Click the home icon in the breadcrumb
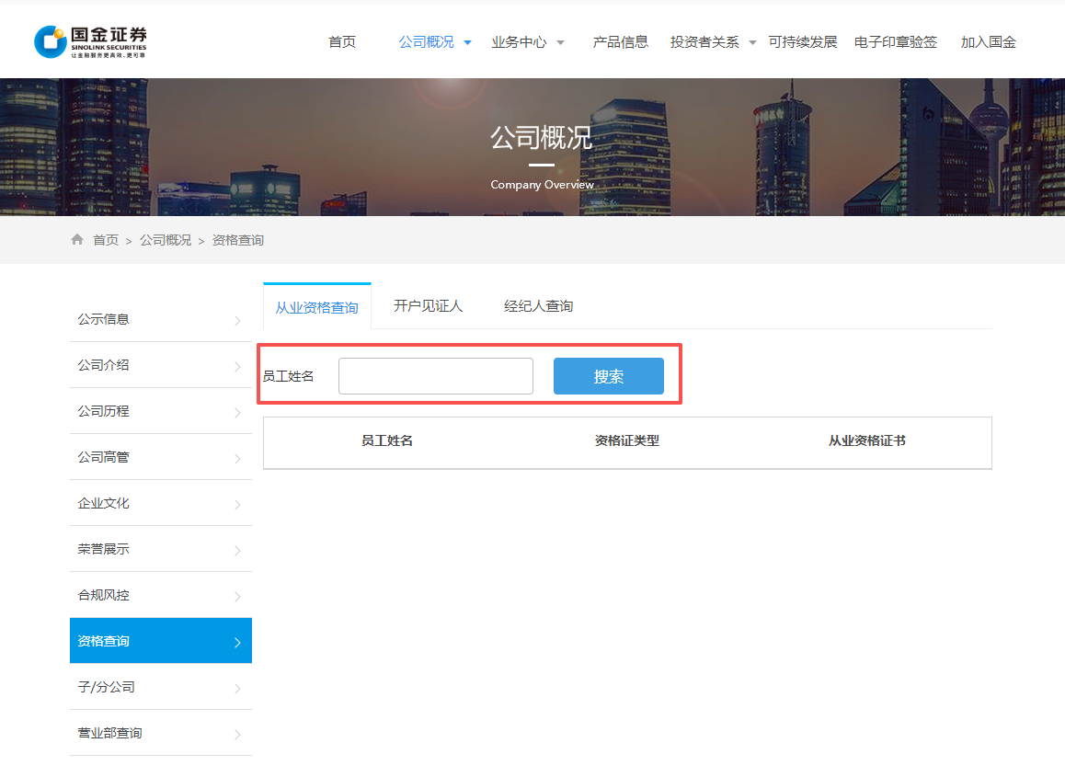This screenshot has height=766, width=1065. pyautogui.click(x=77, y=239)
